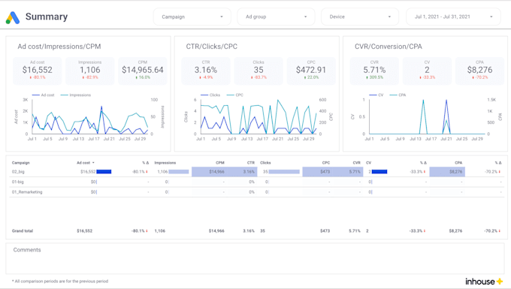
Task: Toggle the CV legend in third chart
Action: [376, 95]
